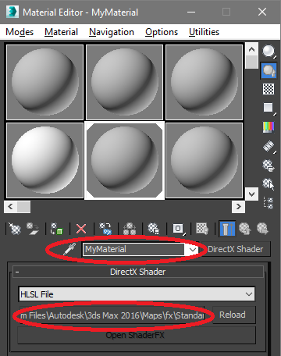Image resolution: width=281 pixels, height=356 pixels.
Task: Minimize the Material Editor window
Action: 191,12
